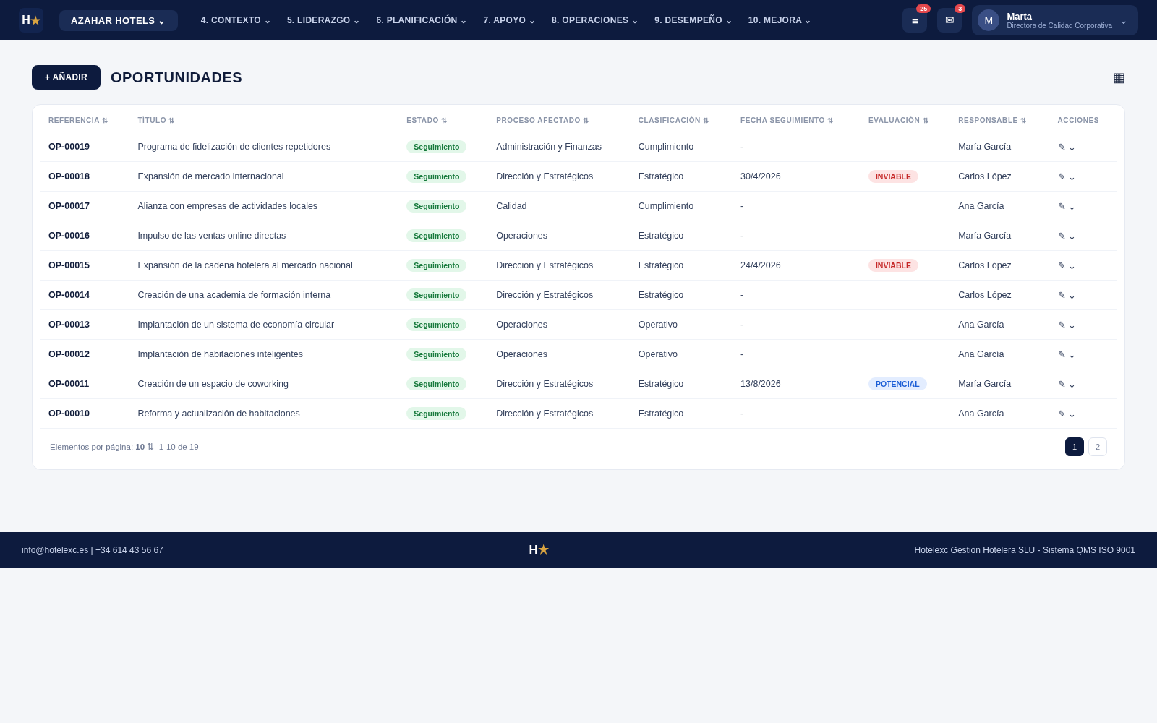Edit OP-00017 with pencil icon
Screen dimensions: 1157x723
1062,207
